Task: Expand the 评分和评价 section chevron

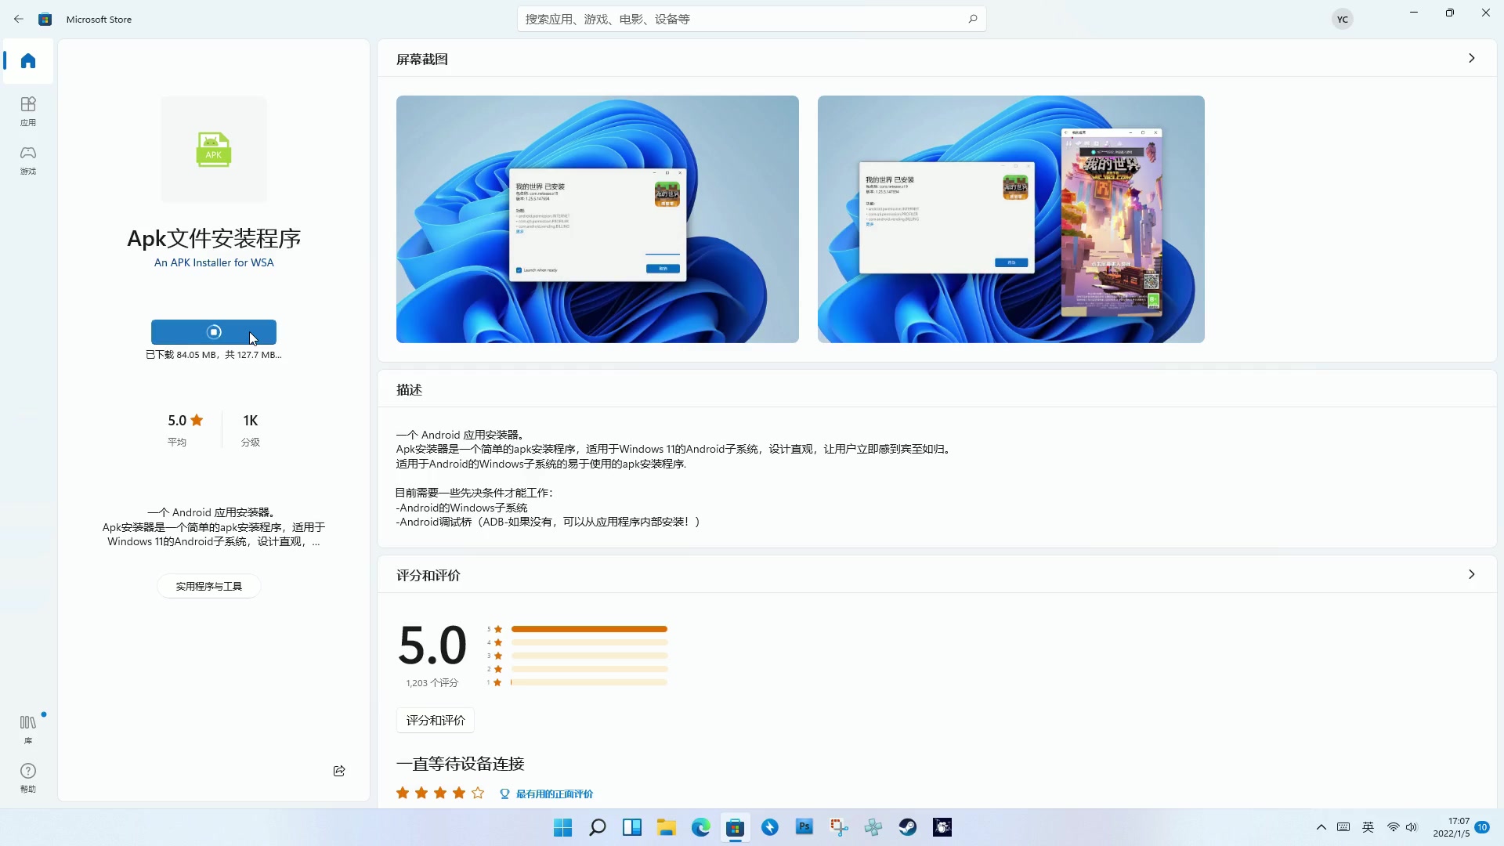Action: (x=1472, y=574)
